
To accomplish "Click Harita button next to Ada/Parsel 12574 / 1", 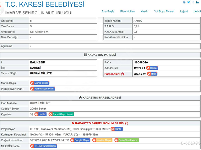I will click(x=152, y=68).
